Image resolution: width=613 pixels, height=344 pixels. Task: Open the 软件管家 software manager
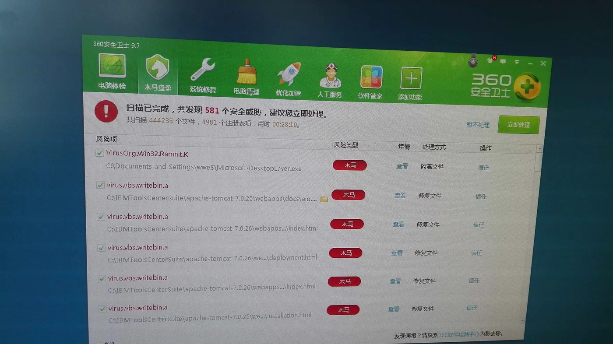pyautogui.click(x=370, y=83)
